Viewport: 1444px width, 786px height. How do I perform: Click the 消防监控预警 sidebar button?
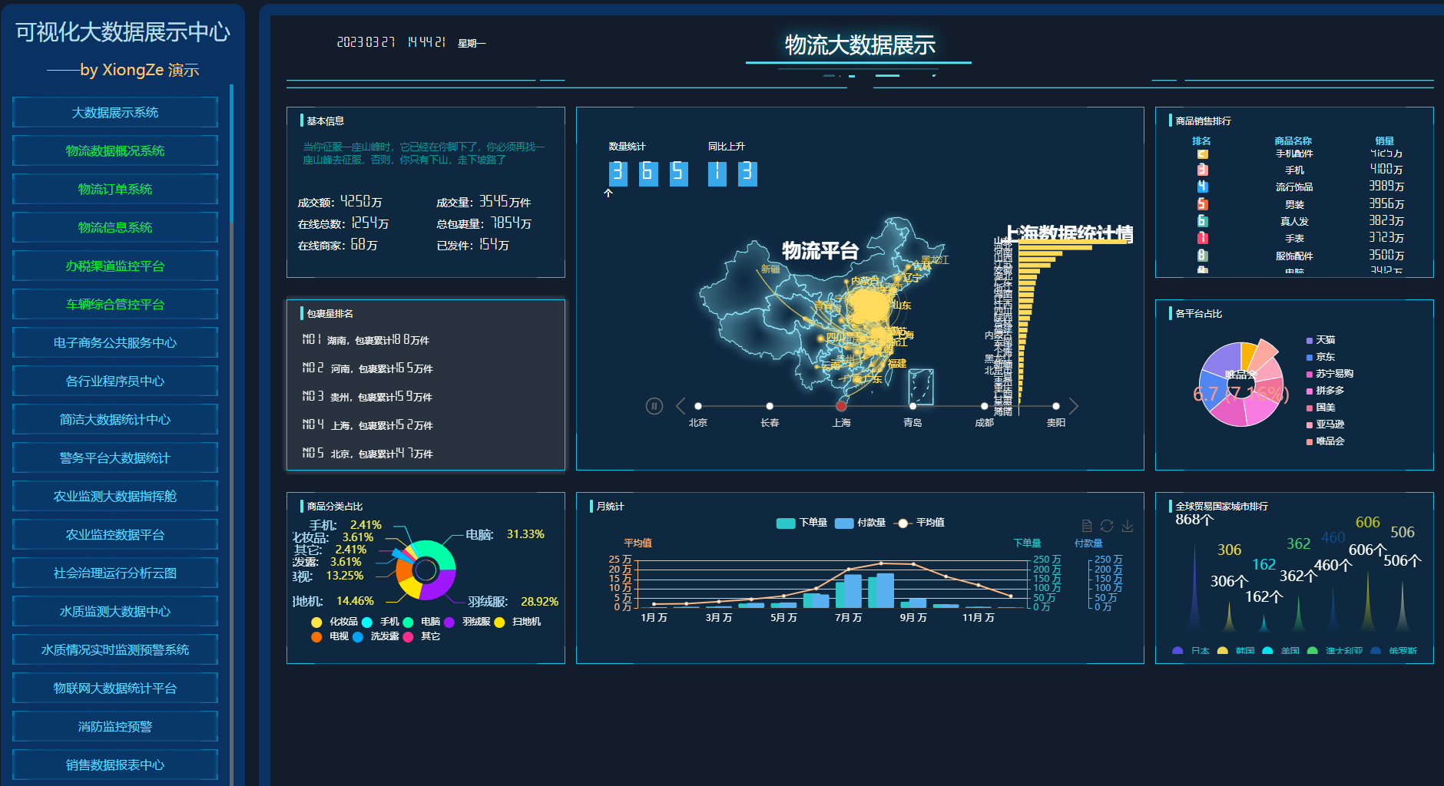click(x=115, y=726)
